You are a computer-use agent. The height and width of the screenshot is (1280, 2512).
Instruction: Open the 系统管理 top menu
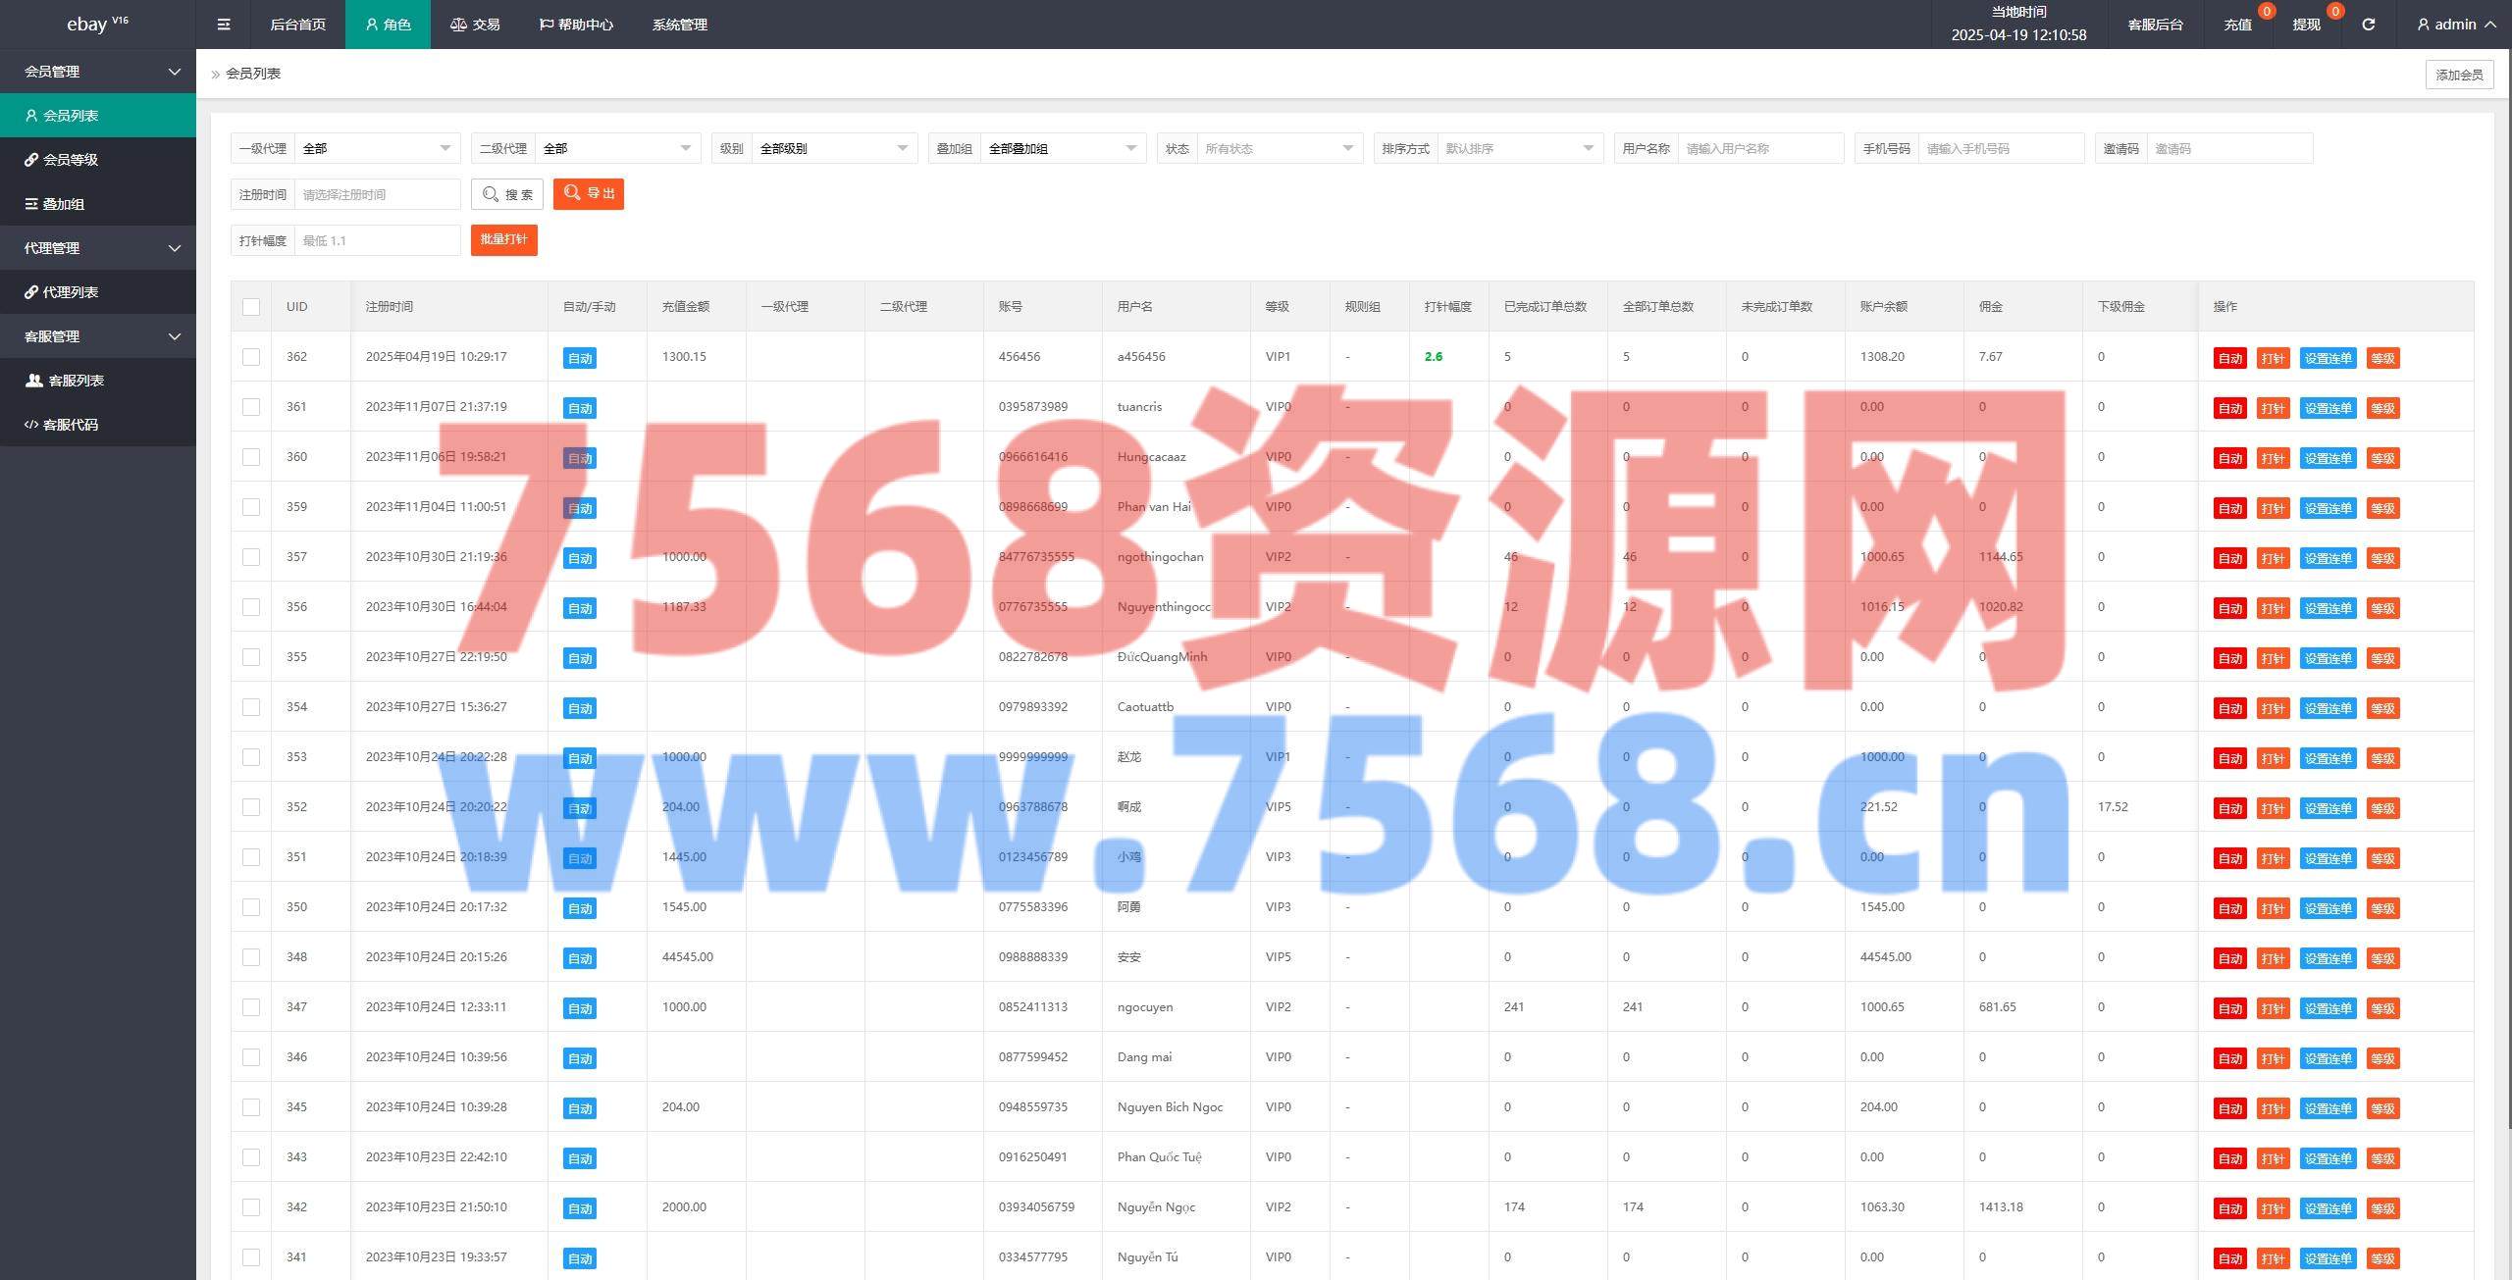coord(679,25)
